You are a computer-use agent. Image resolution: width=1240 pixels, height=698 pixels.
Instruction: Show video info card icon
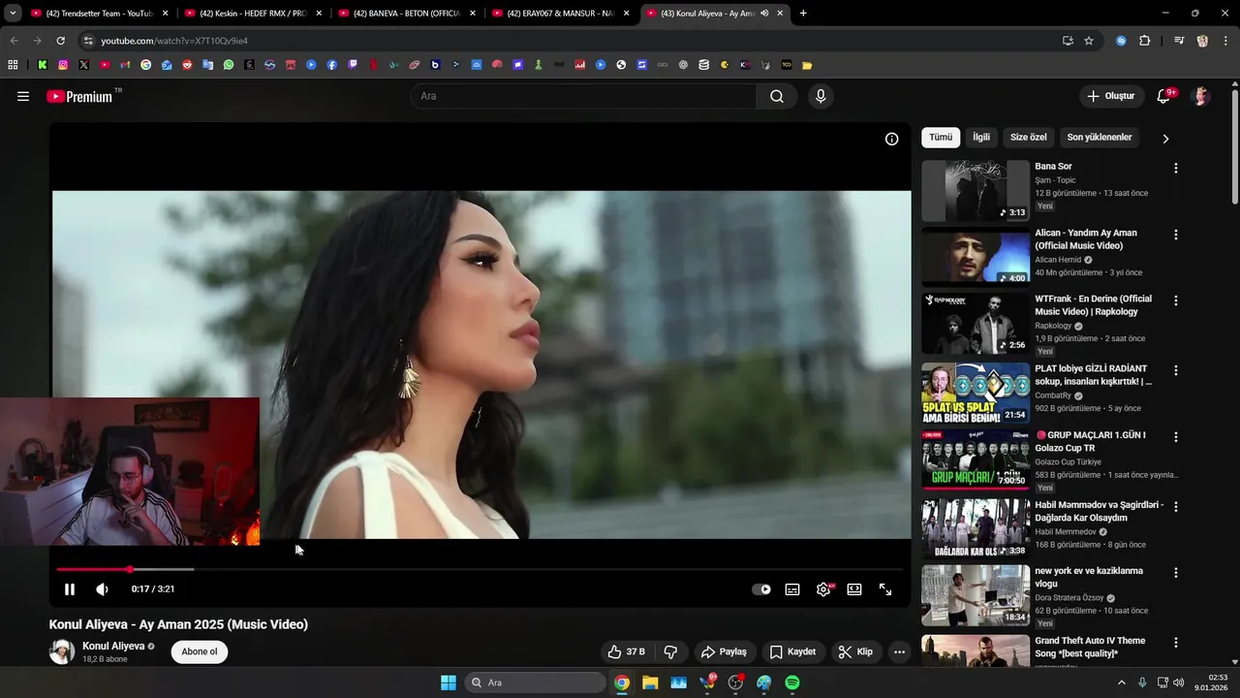click(891, 139)
